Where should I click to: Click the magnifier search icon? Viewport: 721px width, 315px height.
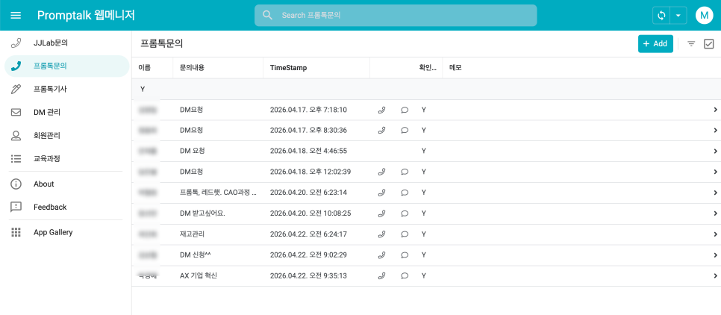268,15
